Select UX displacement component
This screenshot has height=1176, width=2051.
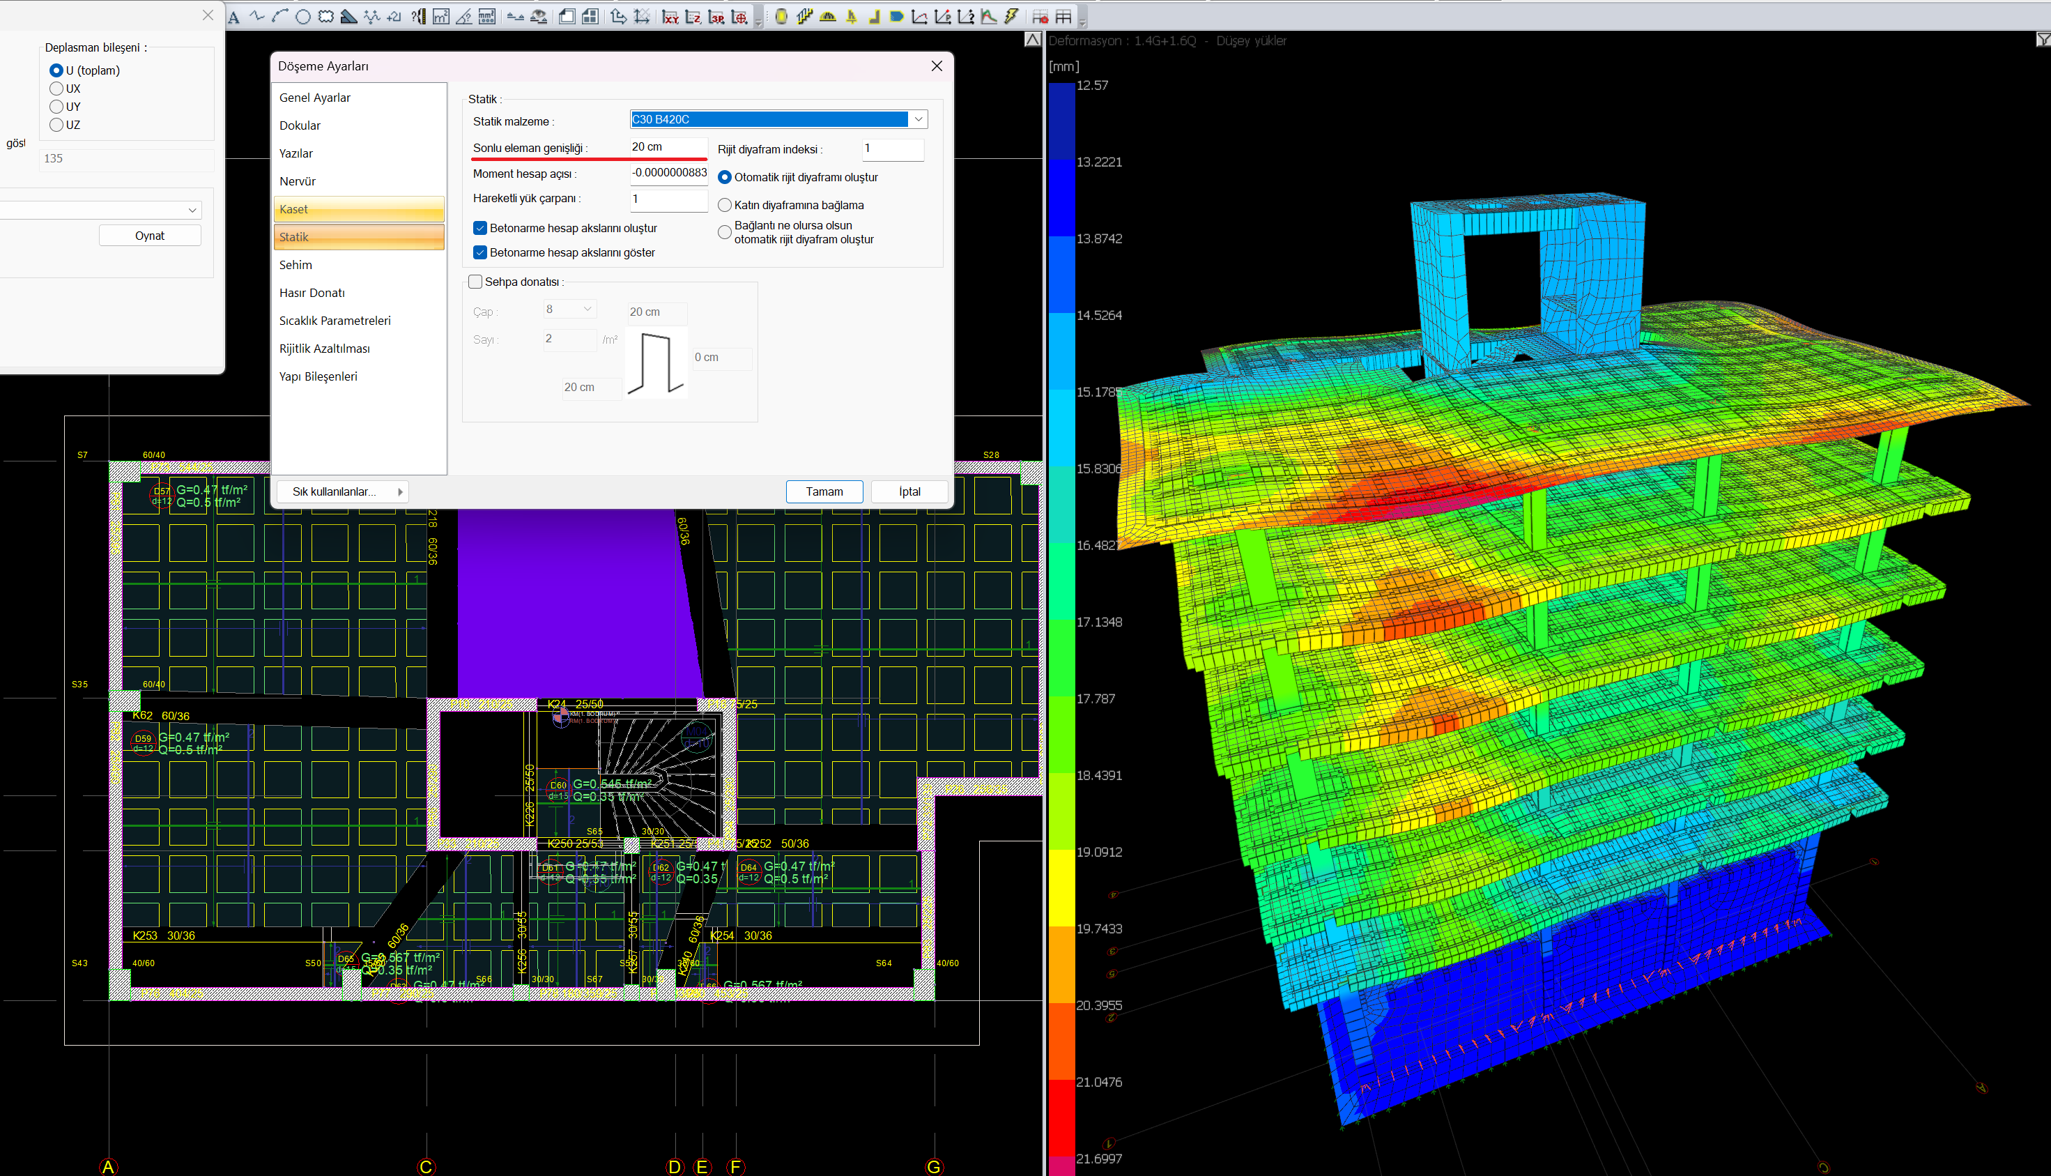56,89
